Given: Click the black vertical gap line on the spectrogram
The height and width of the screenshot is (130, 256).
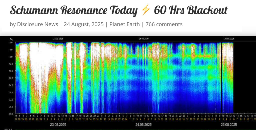Looking at the screenshot, I should coord(221,78).
